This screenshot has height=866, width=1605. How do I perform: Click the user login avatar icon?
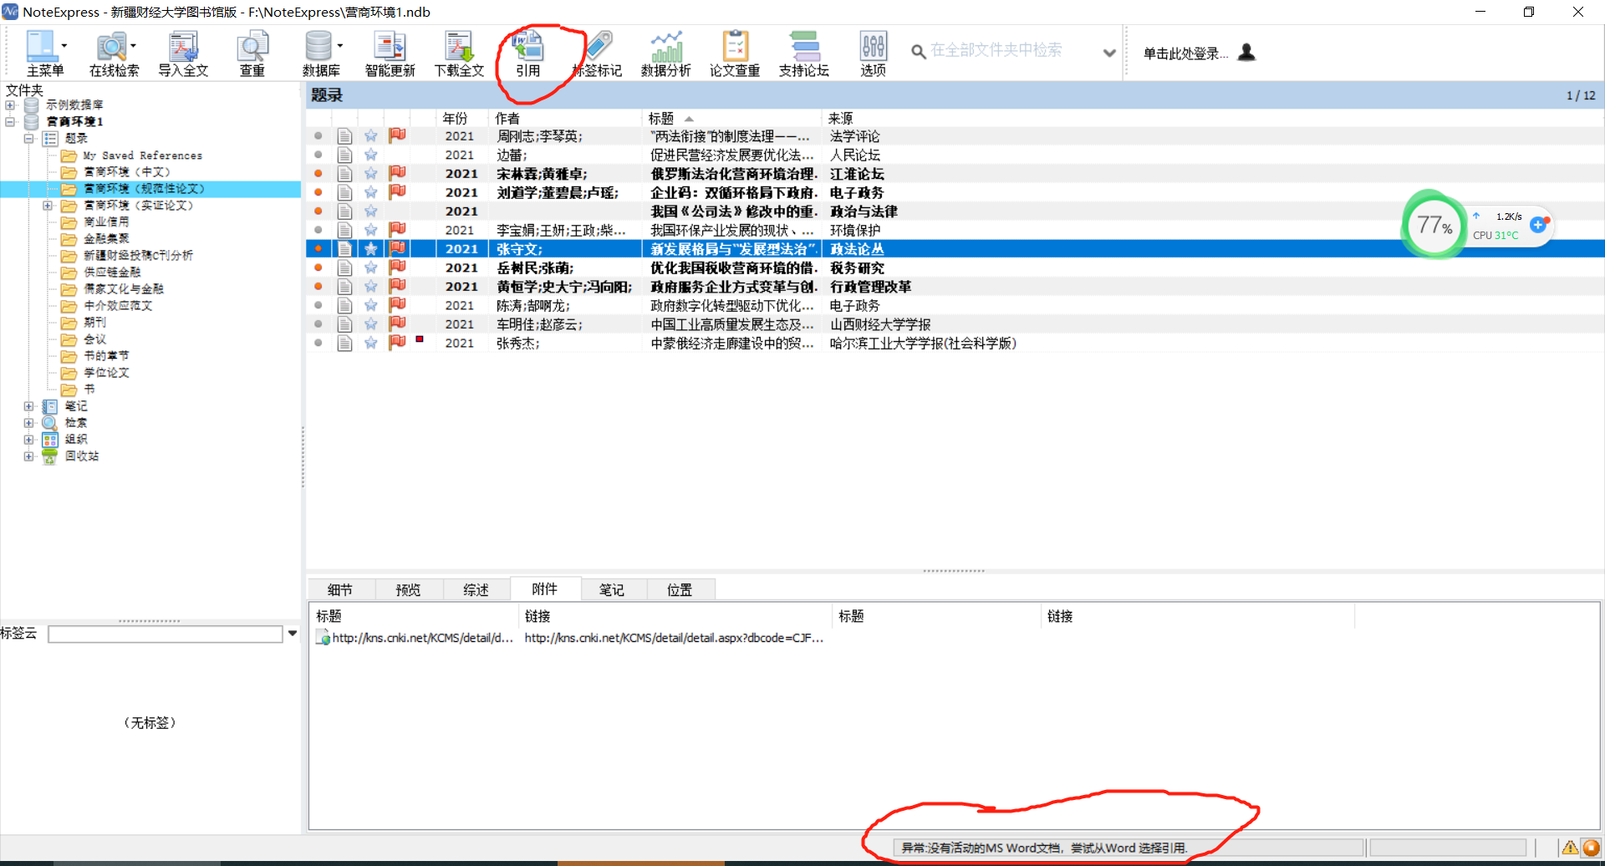(1246, 53)
